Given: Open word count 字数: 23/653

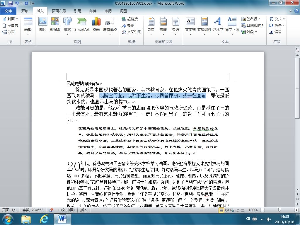Looking at the screenshot, I should click(33, 210).
